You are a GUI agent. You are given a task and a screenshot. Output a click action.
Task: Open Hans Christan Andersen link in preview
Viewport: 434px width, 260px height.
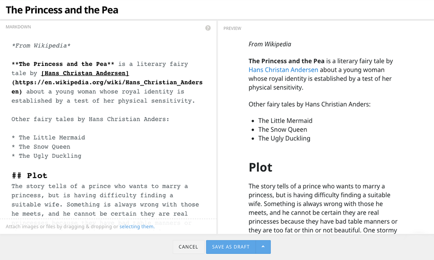[x=283, y=70]
